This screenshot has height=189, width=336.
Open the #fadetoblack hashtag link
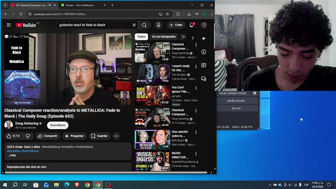30,151
